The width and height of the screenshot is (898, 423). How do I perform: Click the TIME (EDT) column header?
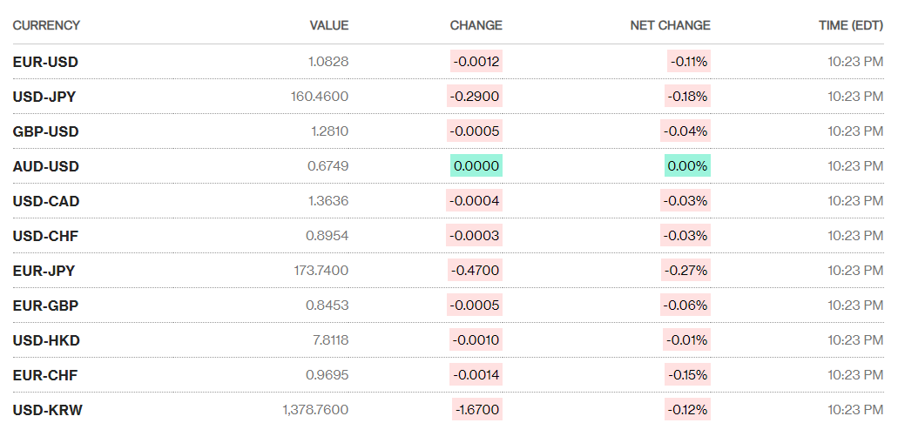(850, 25)
